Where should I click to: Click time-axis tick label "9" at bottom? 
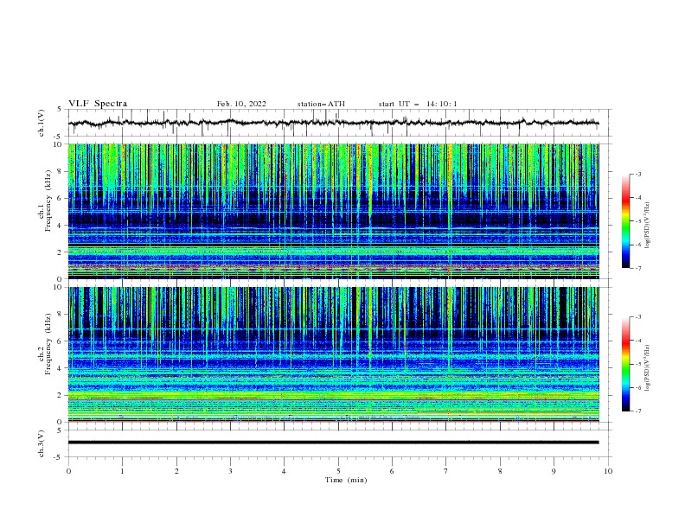(x=554, y=471)
